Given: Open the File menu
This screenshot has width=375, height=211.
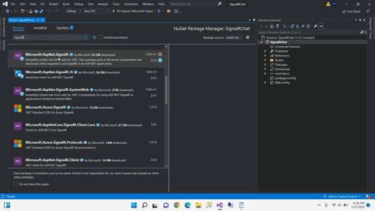Looking at the screenshot, I should (x=13, y=4).
